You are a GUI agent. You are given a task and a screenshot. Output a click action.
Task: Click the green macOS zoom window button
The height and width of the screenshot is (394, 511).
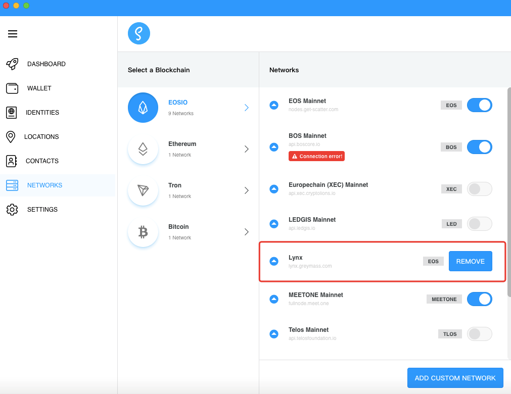pos(26,6)
